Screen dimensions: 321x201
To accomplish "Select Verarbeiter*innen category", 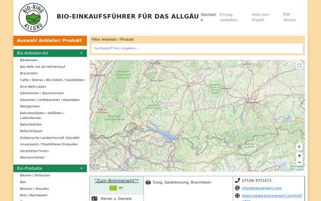I will [x=34, y=151].
